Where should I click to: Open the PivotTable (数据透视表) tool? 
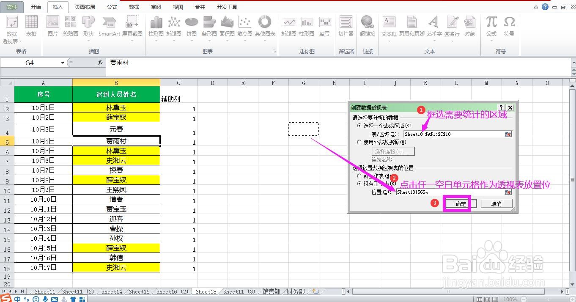11,29
